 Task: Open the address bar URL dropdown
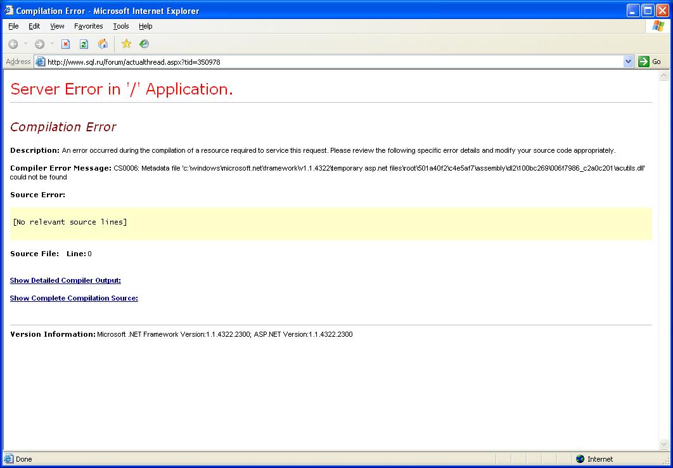point(628,62)
